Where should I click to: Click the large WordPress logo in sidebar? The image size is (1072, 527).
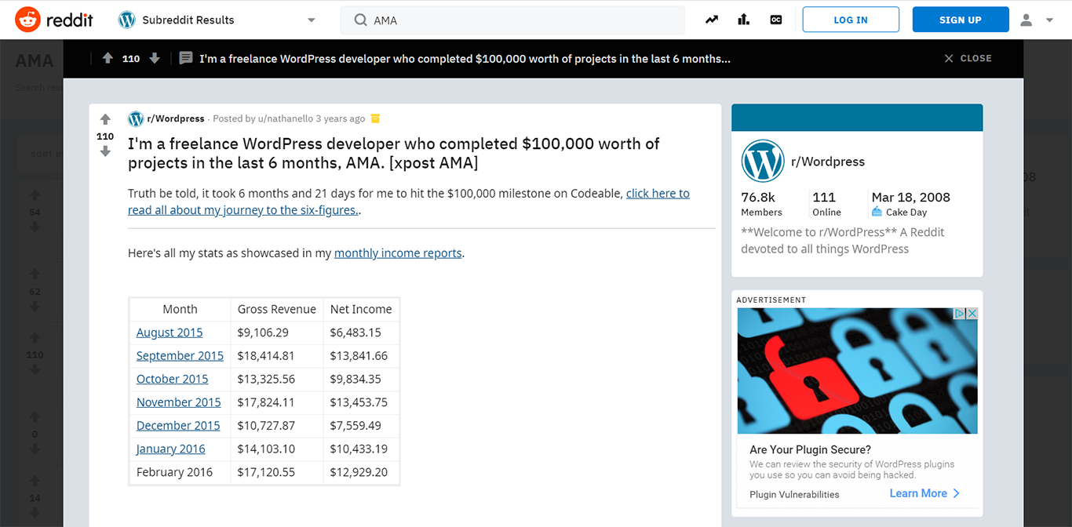click(x=763, y=162)
